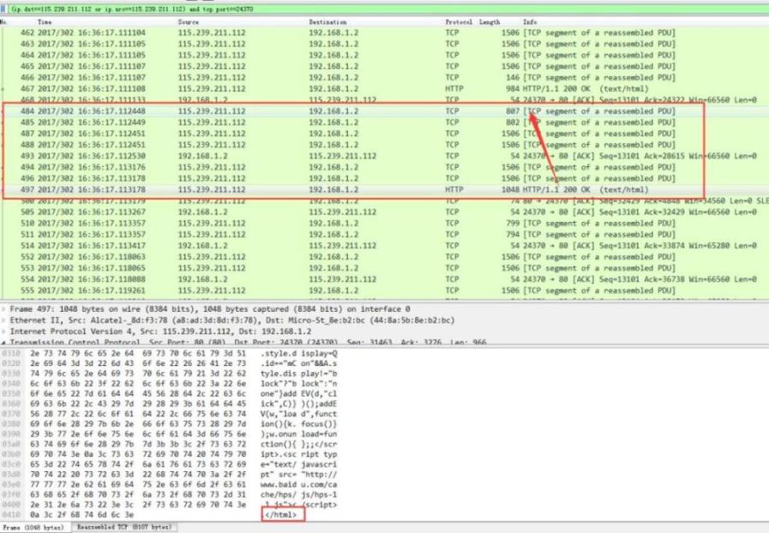This screenshot has height=533, width=769.
Task: Sort packets by the Time column header
Action: pos(45,21)
